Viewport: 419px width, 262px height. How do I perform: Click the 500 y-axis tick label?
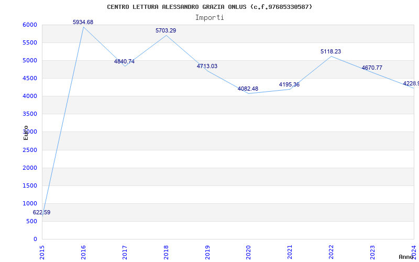coord(31,221)
